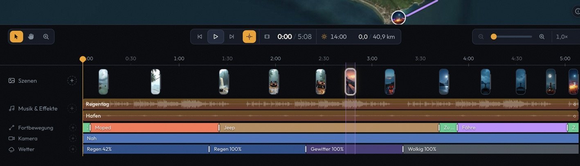Skip to the previous scene
This screenshot has height=166, width=580.
[200, 37]
